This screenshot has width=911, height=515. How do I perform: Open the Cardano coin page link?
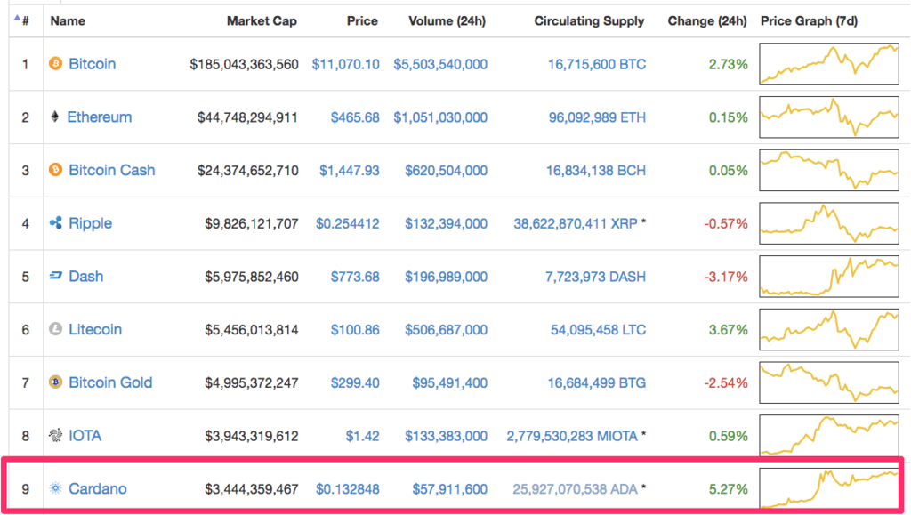[x=98, y=489]
